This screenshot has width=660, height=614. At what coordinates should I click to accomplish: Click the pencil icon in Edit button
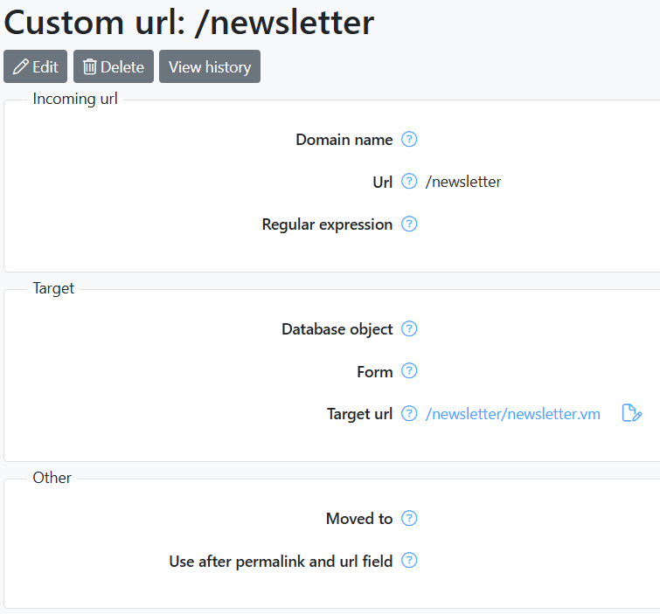point(21,67)
